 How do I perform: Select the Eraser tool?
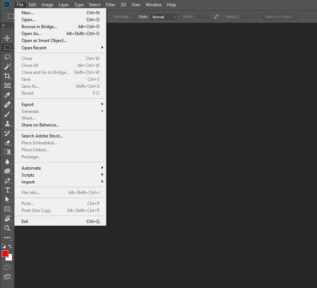click(7, 143)
